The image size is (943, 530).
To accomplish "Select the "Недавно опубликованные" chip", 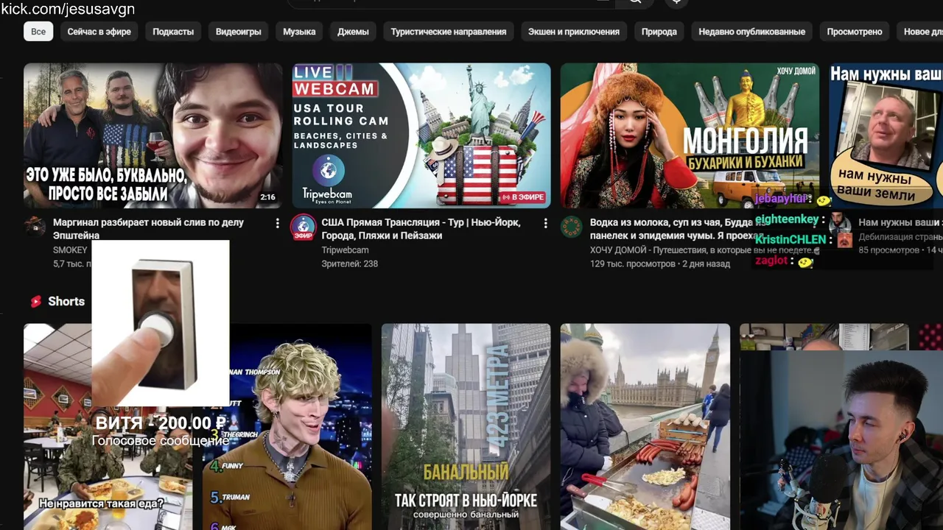I will click(751, 32).
